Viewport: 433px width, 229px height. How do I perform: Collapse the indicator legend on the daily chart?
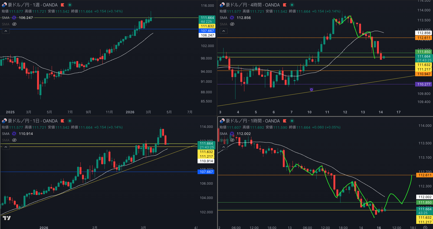(6, 147)
